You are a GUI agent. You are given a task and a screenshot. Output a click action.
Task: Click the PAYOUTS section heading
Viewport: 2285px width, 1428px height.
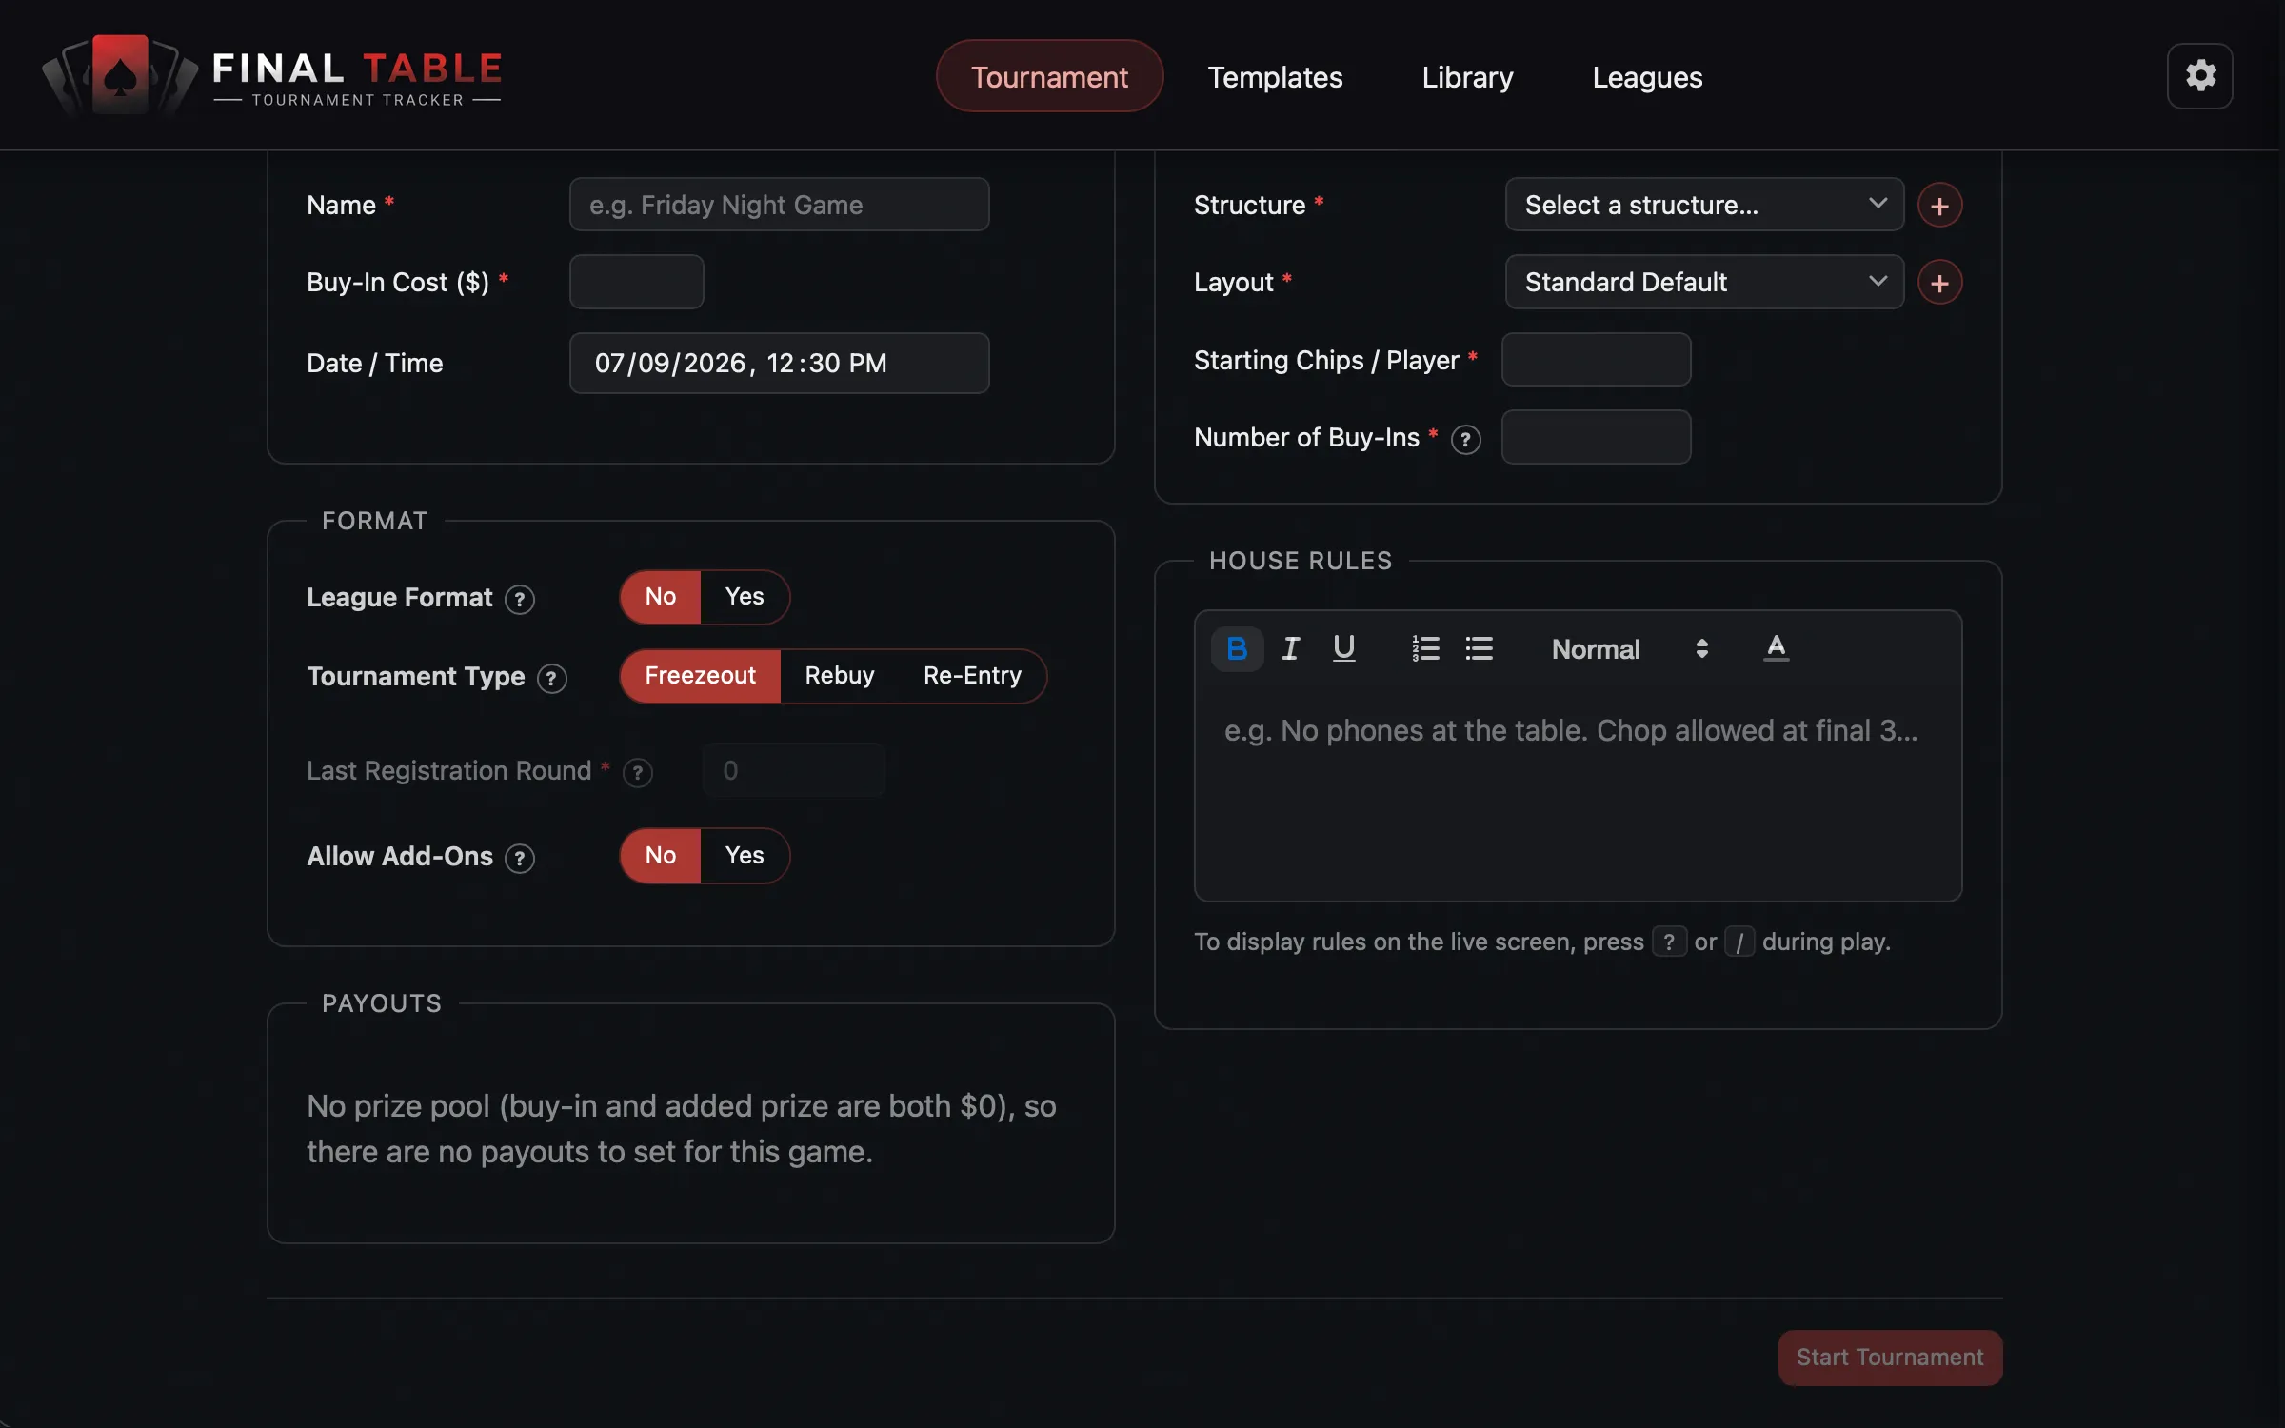tap(381, 1003)
